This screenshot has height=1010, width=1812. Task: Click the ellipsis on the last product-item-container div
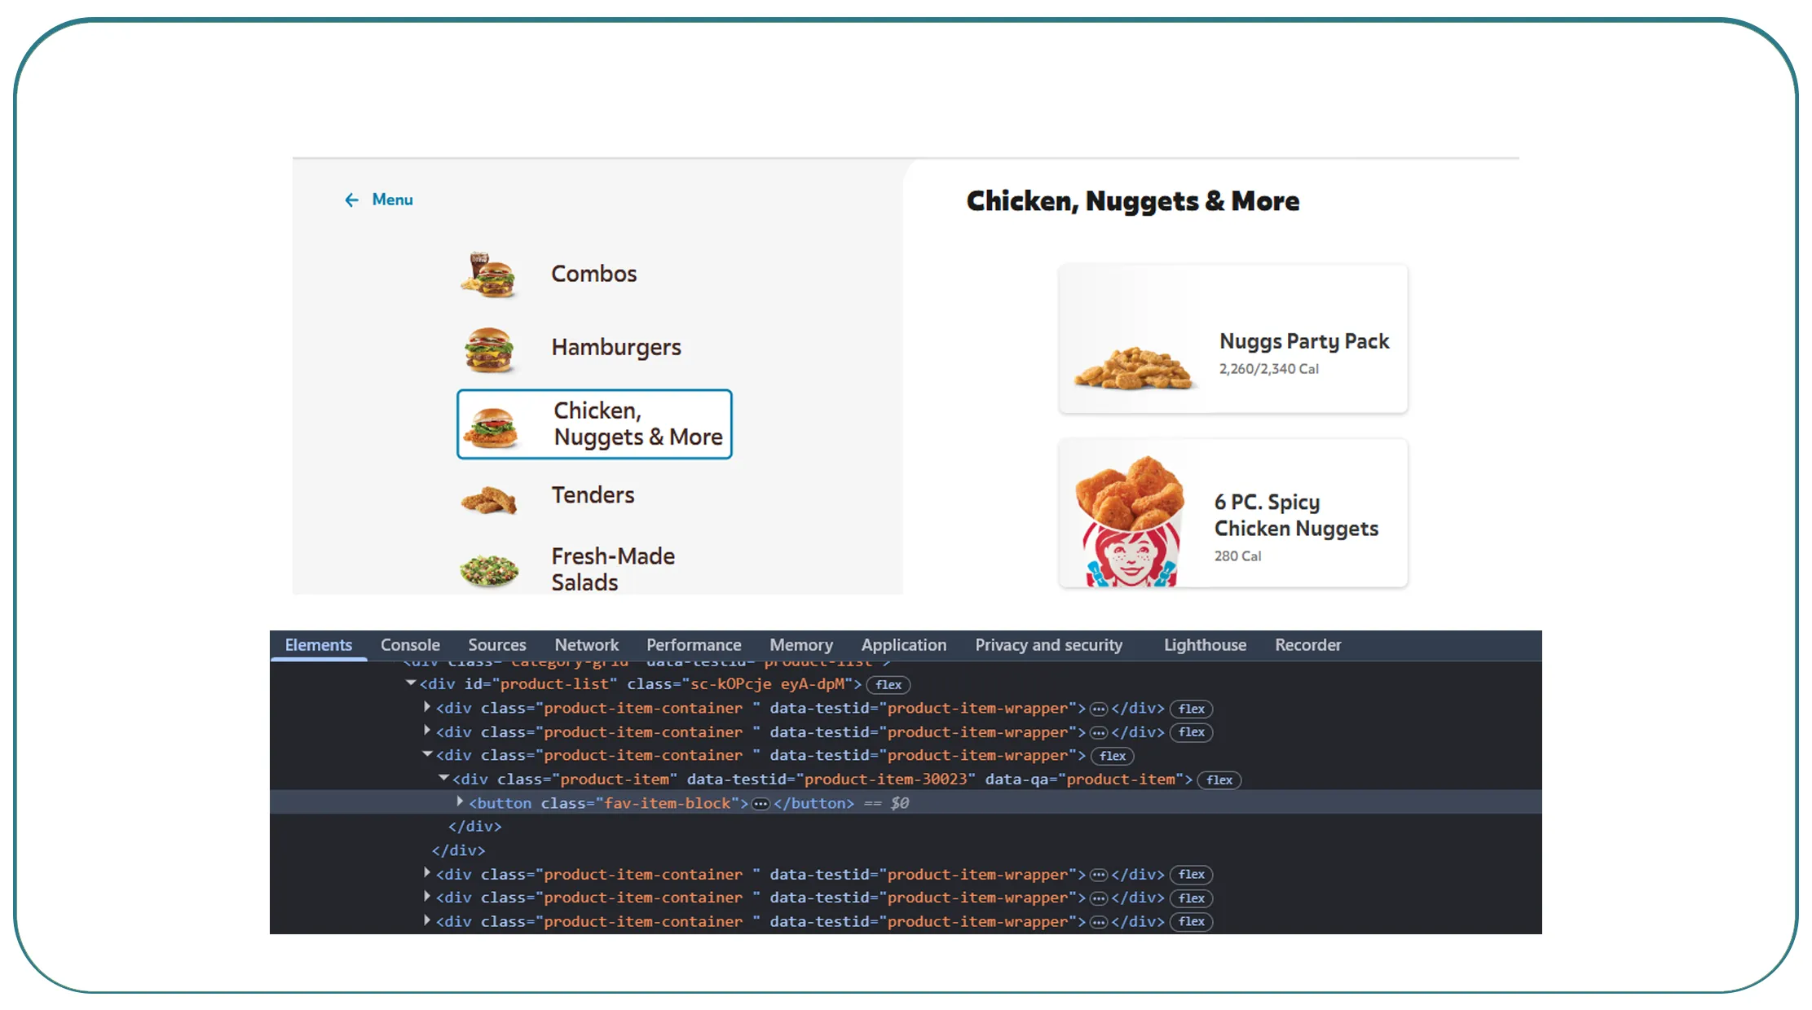coord(1098,921)
